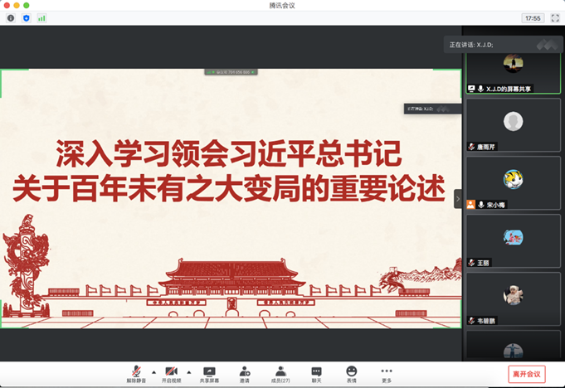Click the blue security shield icon

tap(26, 17)
